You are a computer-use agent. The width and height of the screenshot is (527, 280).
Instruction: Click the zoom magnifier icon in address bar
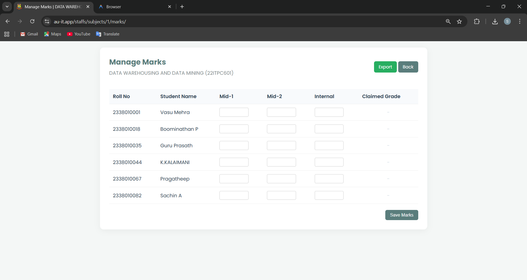(448, 21)
